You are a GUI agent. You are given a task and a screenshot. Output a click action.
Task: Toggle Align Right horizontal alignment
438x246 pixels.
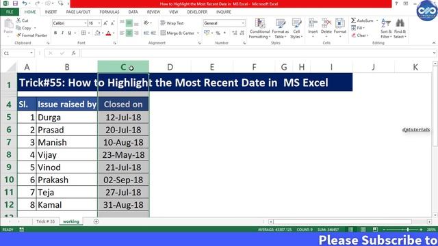136,33
